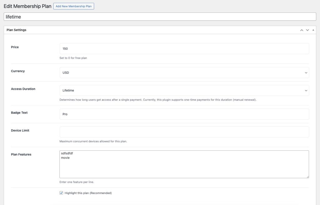The image size is (320, 205).
Task: Click the empty Device Limit input
Action: [184, 132]
